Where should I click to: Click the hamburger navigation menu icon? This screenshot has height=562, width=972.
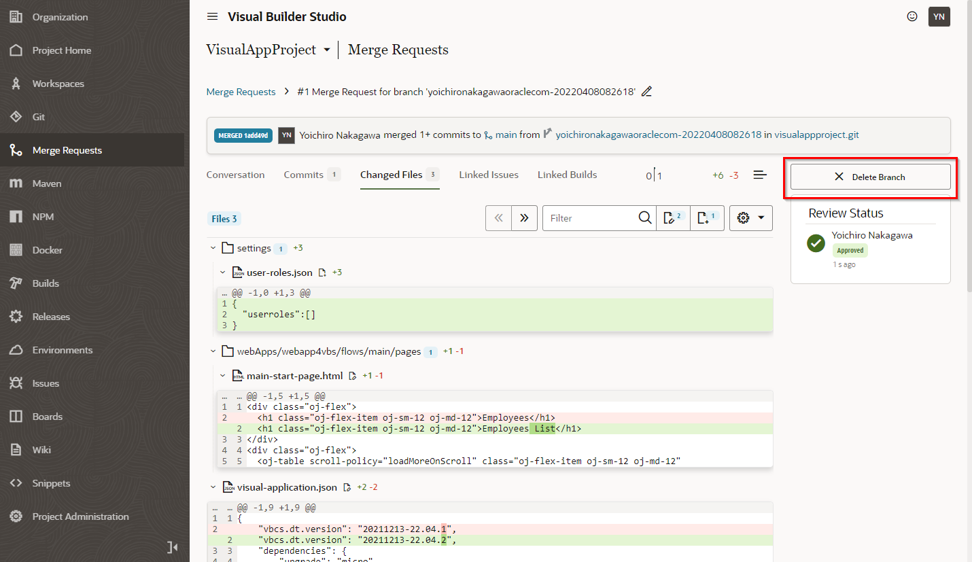coord(212,17)
